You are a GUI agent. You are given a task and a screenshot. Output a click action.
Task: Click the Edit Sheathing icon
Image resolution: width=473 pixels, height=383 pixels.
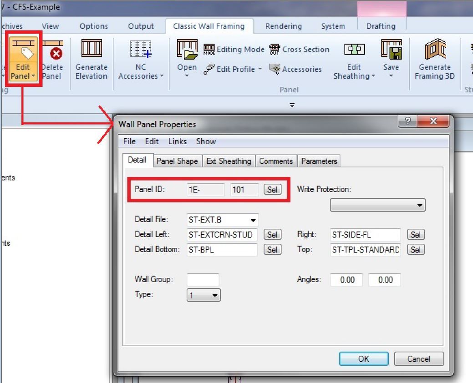[354, 50]
